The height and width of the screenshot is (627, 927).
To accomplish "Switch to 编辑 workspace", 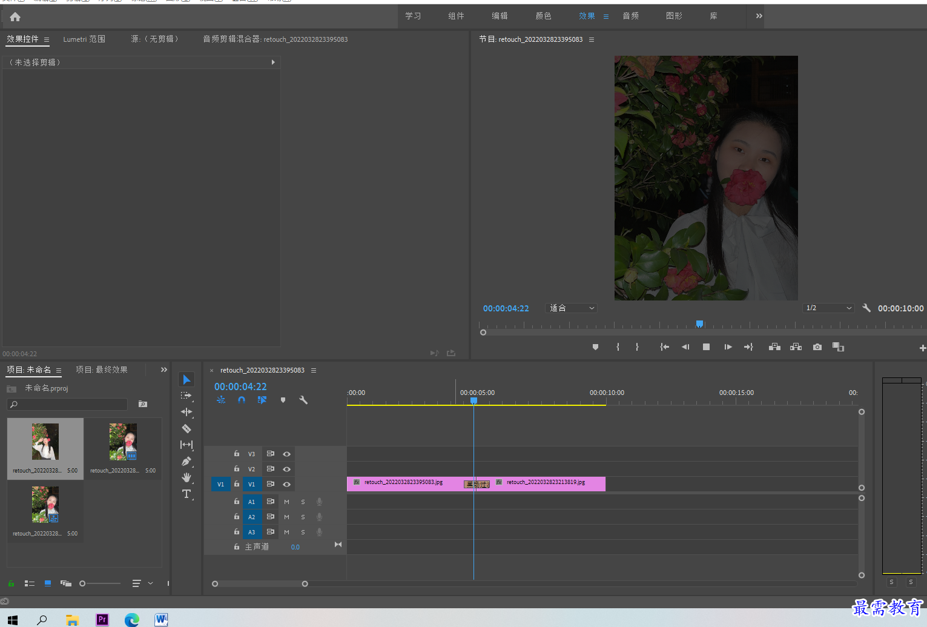I will point(500,16).
